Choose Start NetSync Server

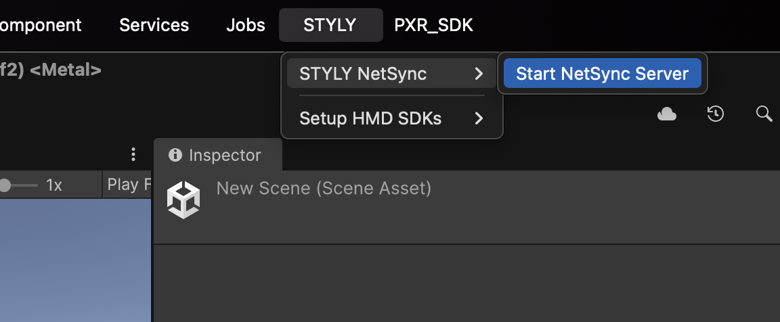602,74
